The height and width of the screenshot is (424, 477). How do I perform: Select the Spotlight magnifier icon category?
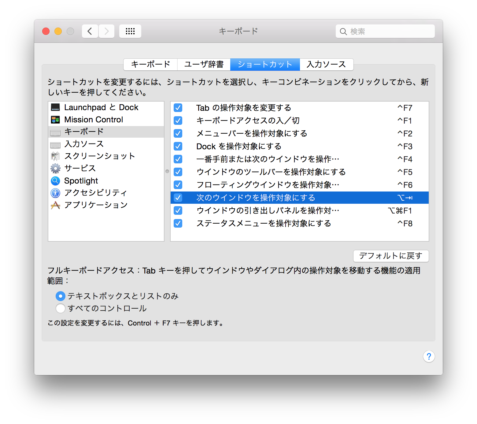[55, 181]
